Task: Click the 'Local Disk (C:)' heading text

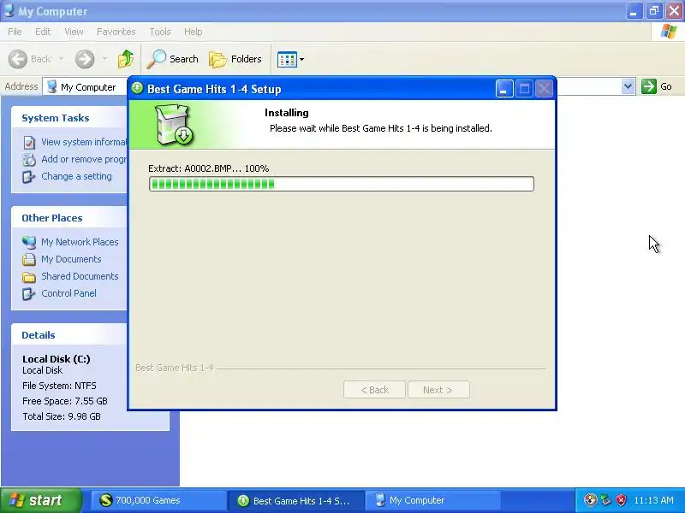Action: pos(57,359)
